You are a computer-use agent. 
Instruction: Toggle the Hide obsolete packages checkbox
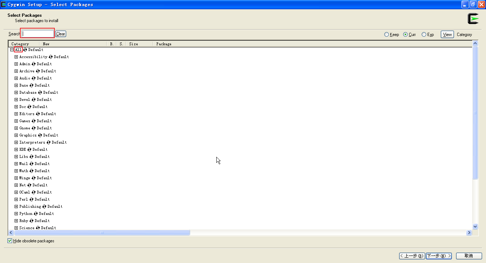point(10,241)
